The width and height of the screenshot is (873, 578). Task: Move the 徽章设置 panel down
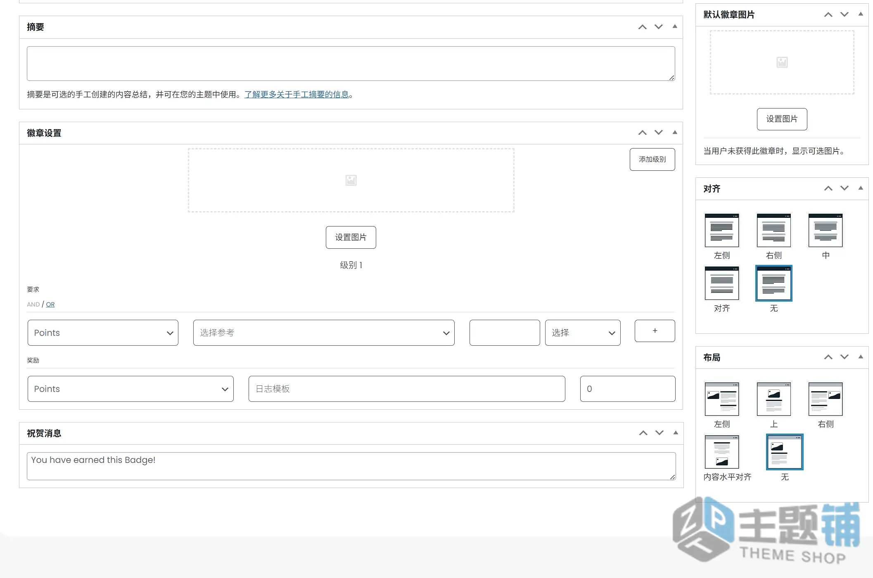tap(659, 133)
